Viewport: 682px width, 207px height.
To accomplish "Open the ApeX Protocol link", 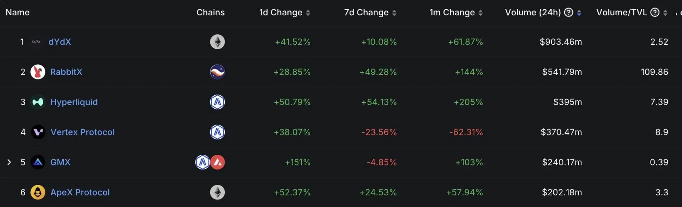I will click(80, 192).
